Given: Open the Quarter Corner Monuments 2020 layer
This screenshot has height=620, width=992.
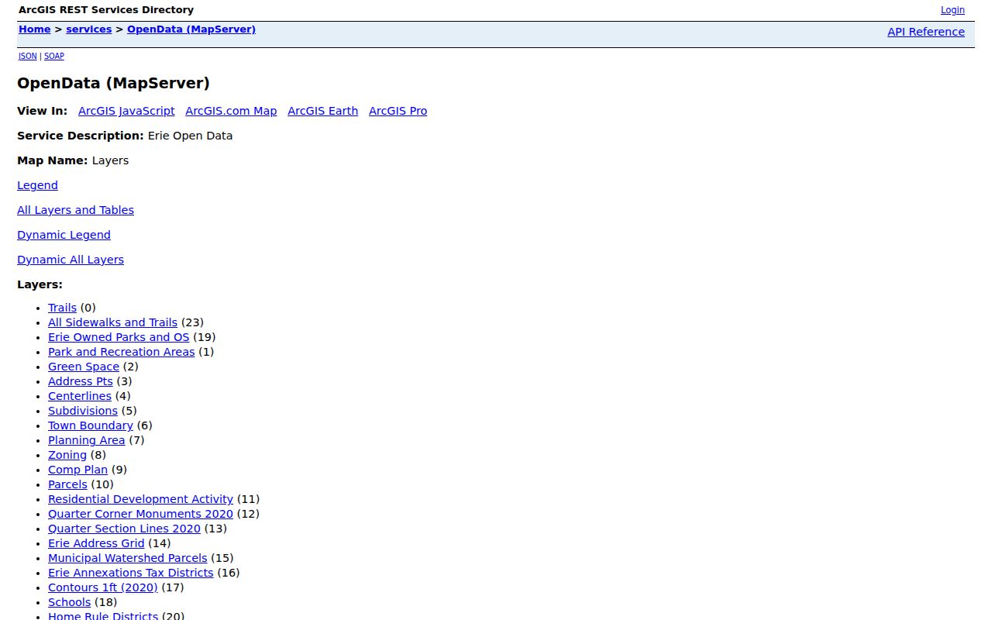Looking at the screenshot, I should (140, 514).
